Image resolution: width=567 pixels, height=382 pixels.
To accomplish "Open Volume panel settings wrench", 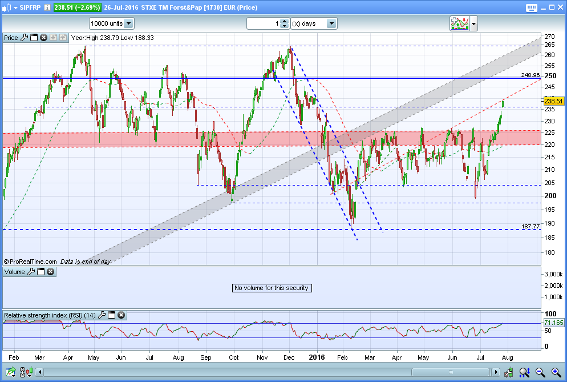I will [31, 272].
